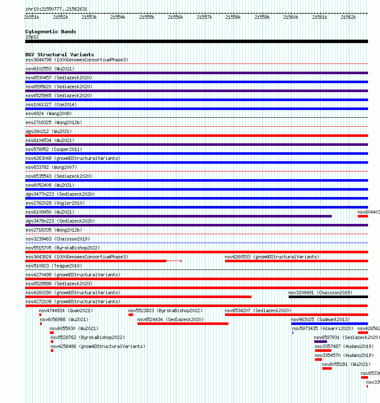Open the nsv5528762 (ByrskaBishop2022) variant
Image resolution: width=380 pixels, height=403 pixels.
(x=88, y=337)
